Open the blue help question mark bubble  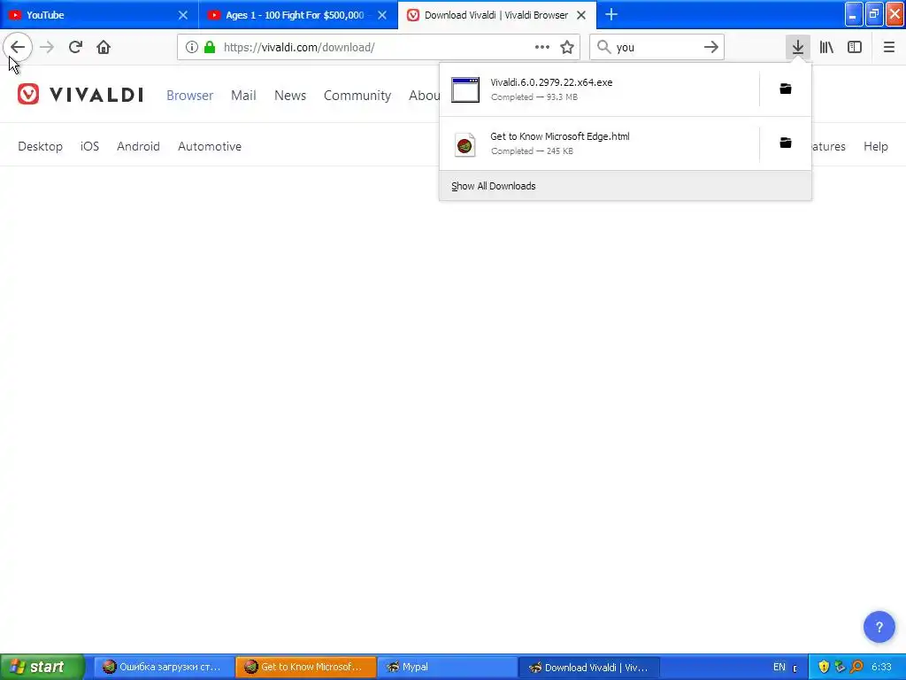click(879, 627)
